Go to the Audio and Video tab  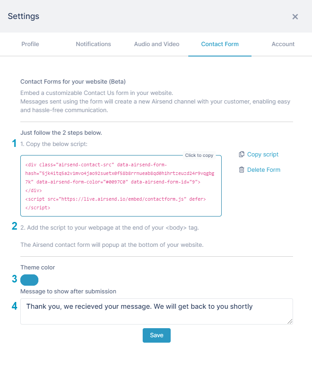point(157,44)
